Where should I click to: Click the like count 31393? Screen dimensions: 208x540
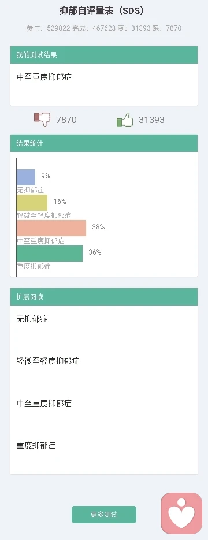coord(151,120)
